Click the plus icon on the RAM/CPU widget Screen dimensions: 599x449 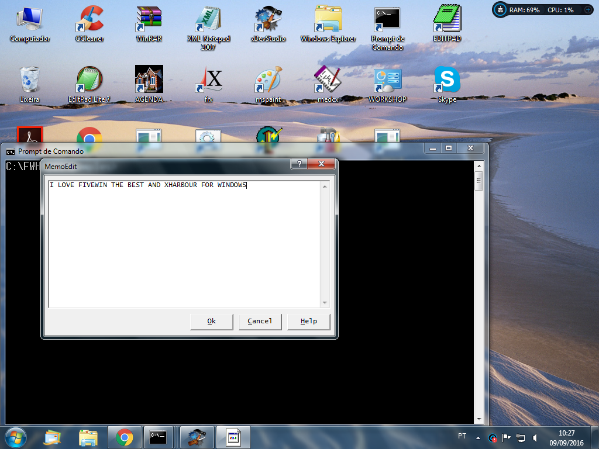pyautogui.click(x=587, y=9)
